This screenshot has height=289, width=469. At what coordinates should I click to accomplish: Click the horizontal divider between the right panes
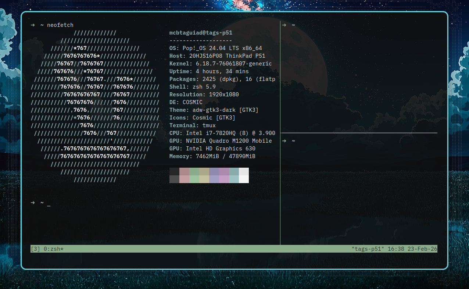pyautogui.click(x=359, y=133)
